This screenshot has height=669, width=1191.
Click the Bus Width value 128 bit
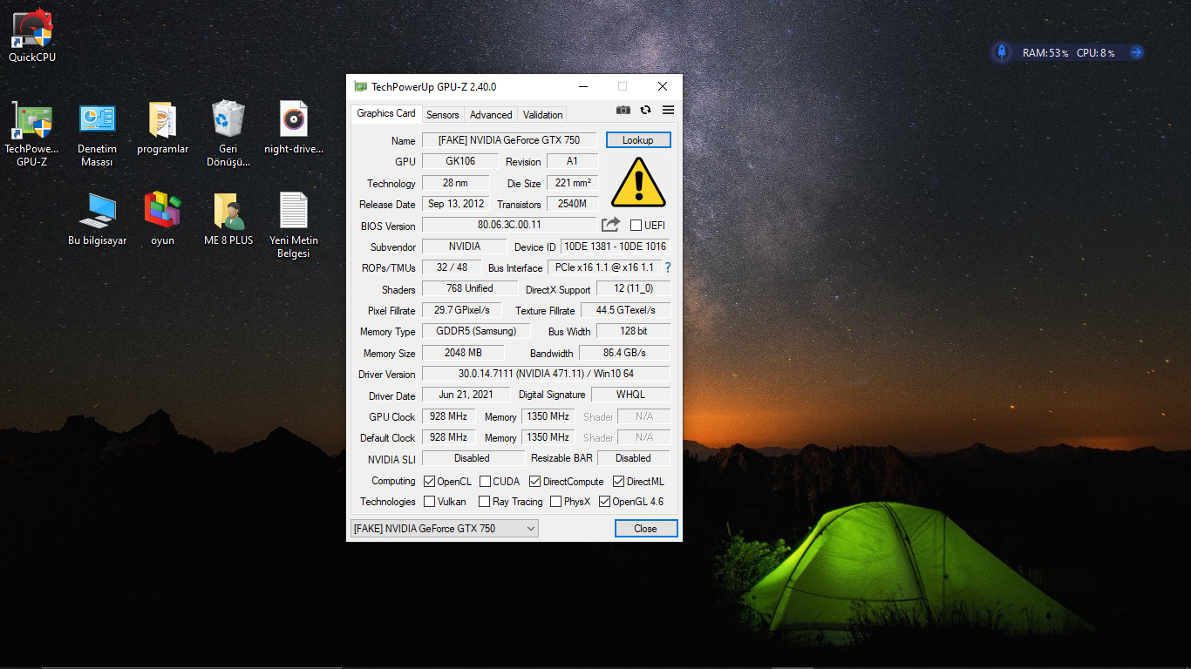[634, 331]
